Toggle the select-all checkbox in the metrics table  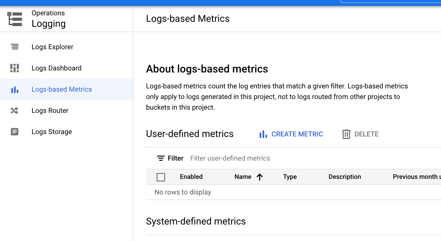tap(161, 177)
